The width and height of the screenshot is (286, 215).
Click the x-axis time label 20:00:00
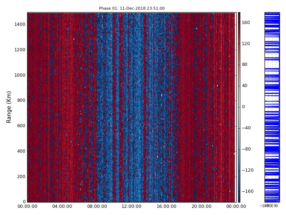(201, 206)
